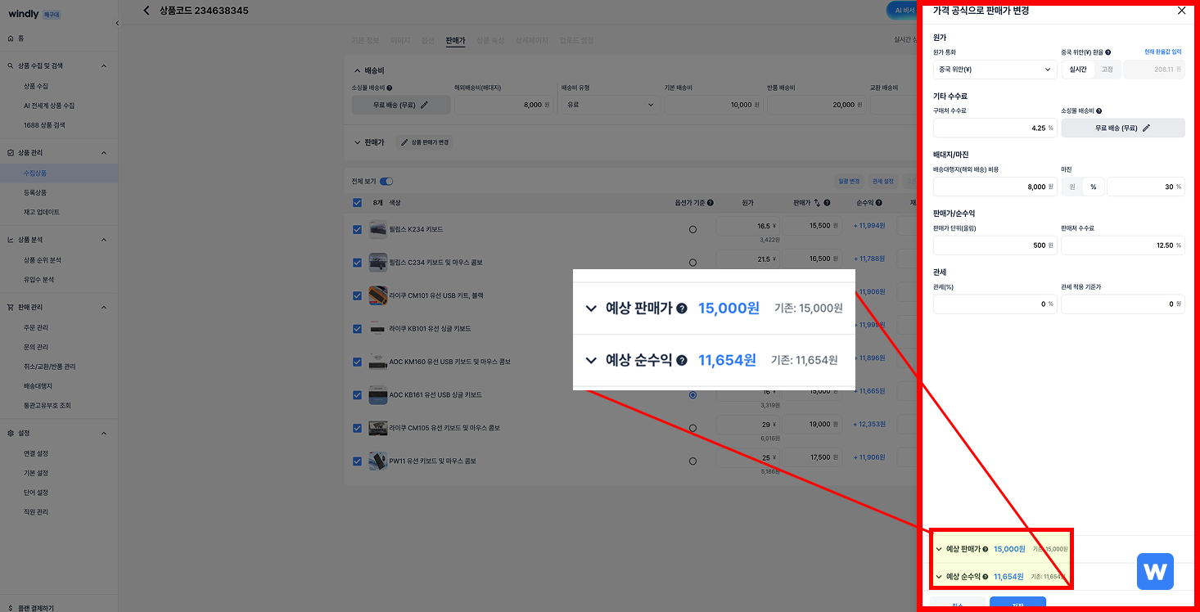Toggle select-all checkbox next to 8개
1200x612 pixels.
[x=357, y=203]
